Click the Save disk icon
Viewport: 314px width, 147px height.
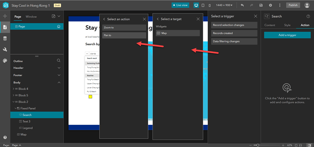pos(261,5)
